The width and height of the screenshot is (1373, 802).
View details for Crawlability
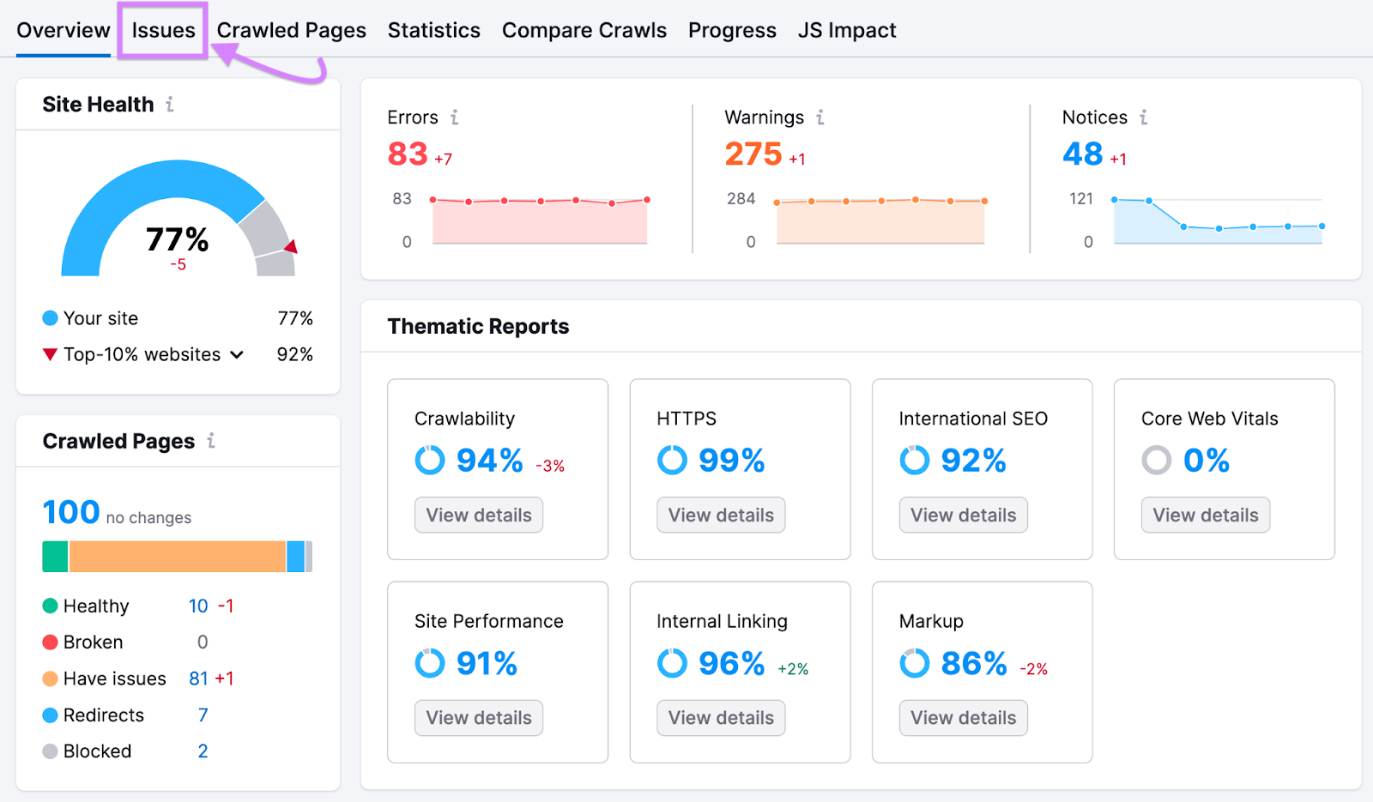pyautogui.click(x=478, y=515)
